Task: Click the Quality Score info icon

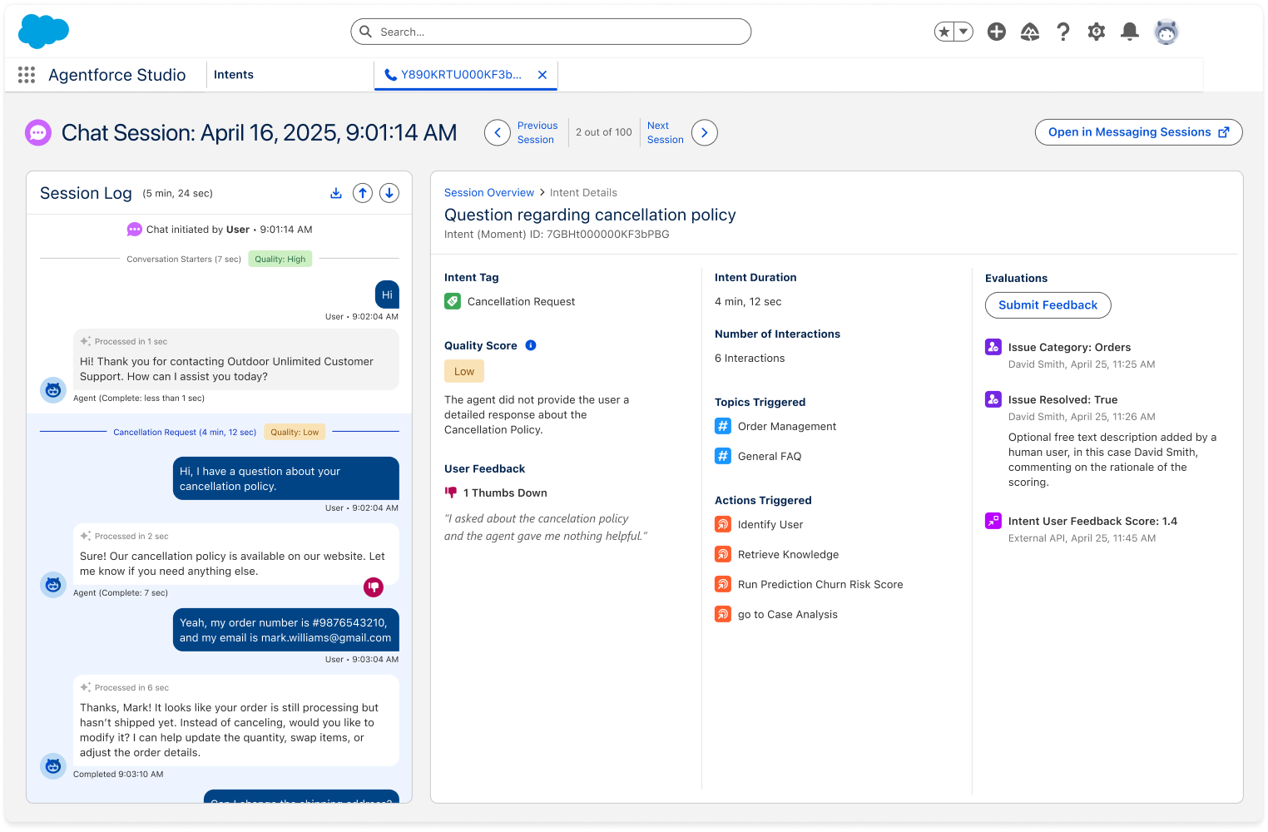Action: coord(531,345)
